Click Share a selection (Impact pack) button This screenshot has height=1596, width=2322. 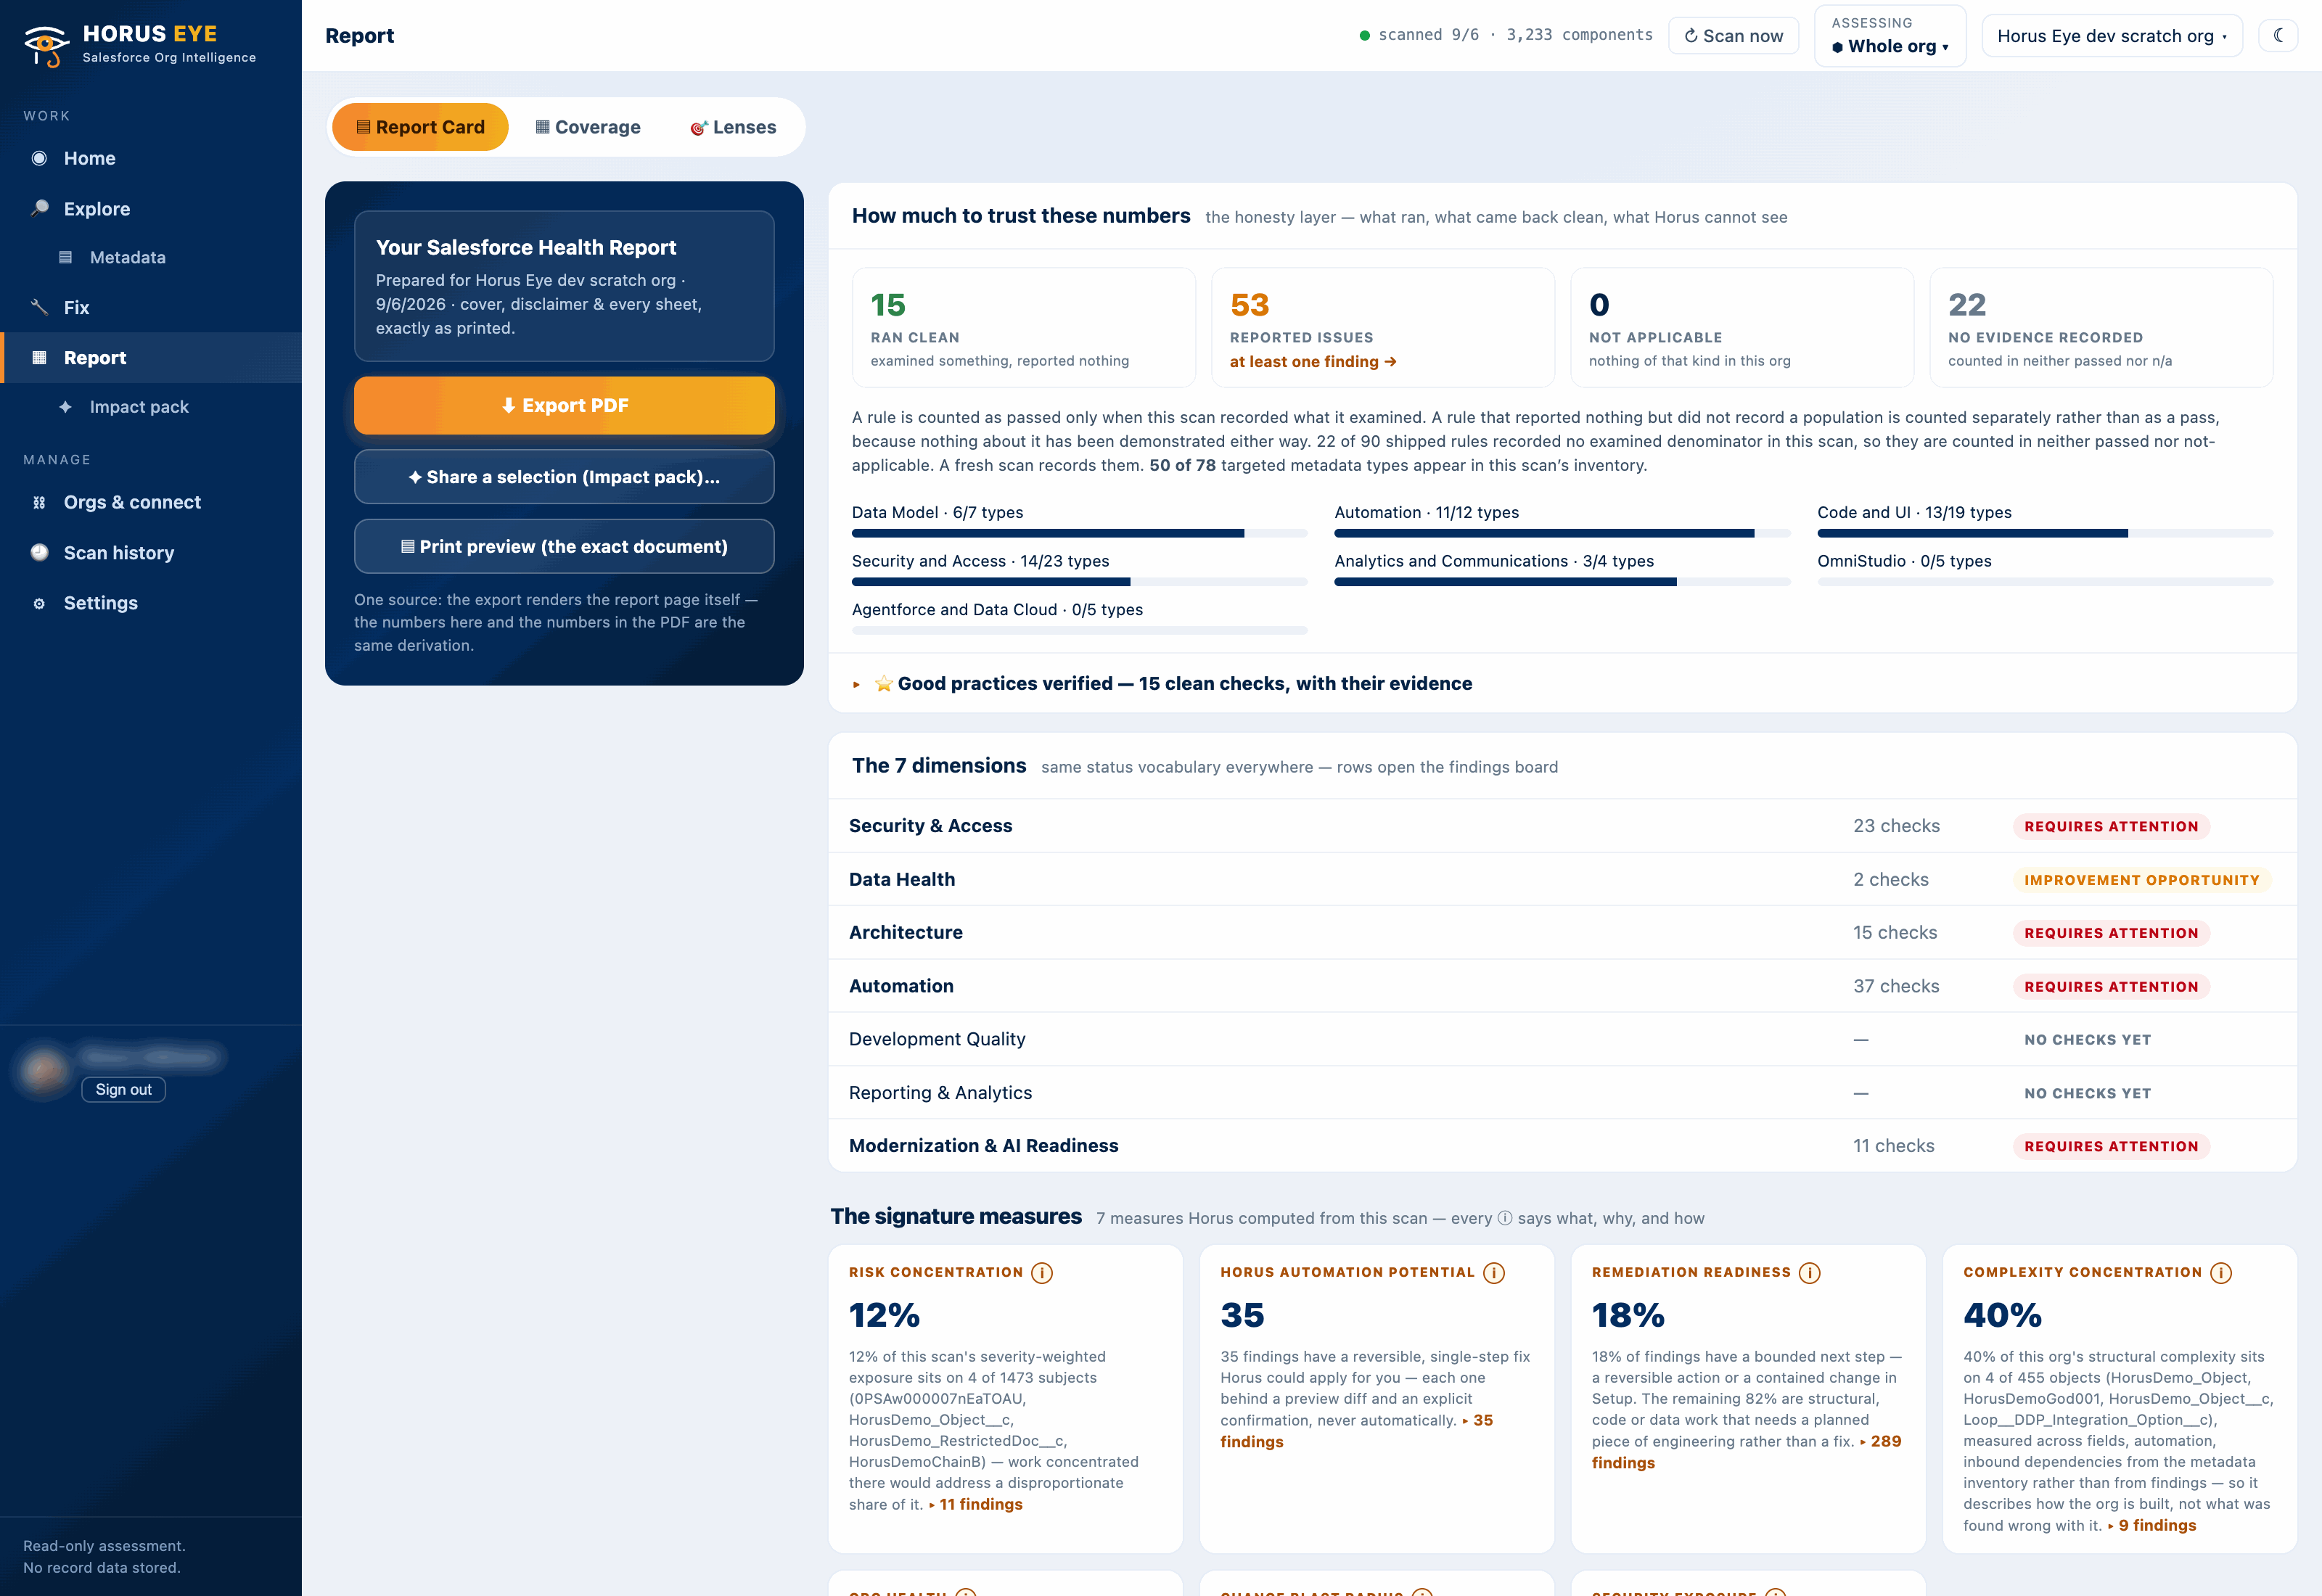click(564, 477)
